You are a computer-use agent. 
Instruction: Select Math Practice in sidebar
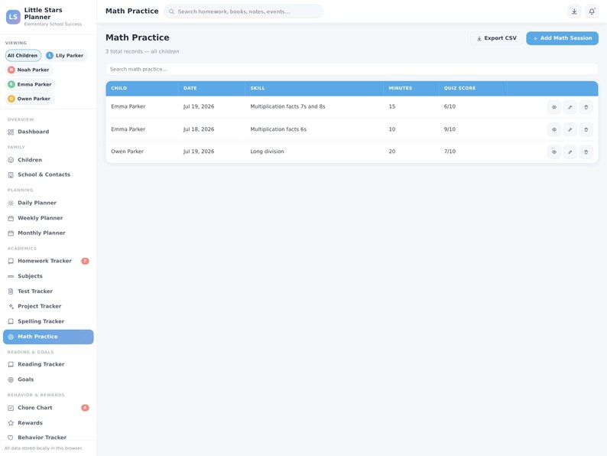click(48, 337)
